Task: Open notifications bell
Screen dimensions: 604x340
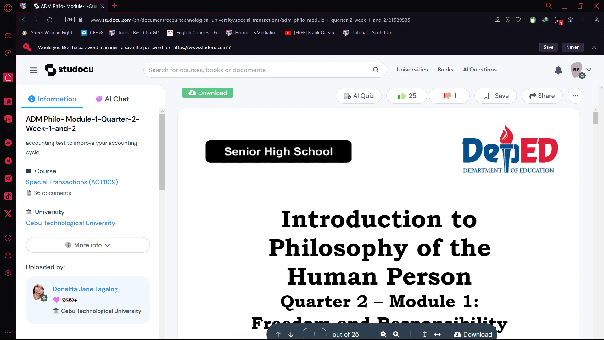Action: pyautogui.click(x=558, y=70)
